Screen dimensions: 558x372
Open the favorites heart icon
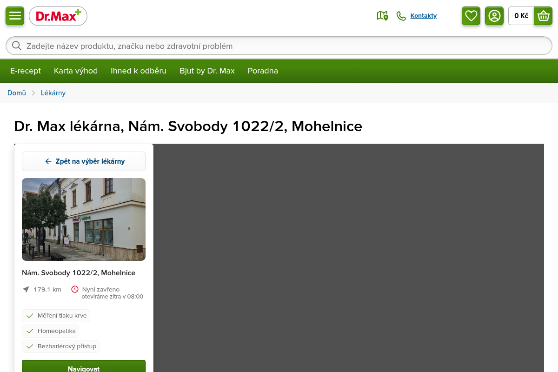click(x=471, y=16)
